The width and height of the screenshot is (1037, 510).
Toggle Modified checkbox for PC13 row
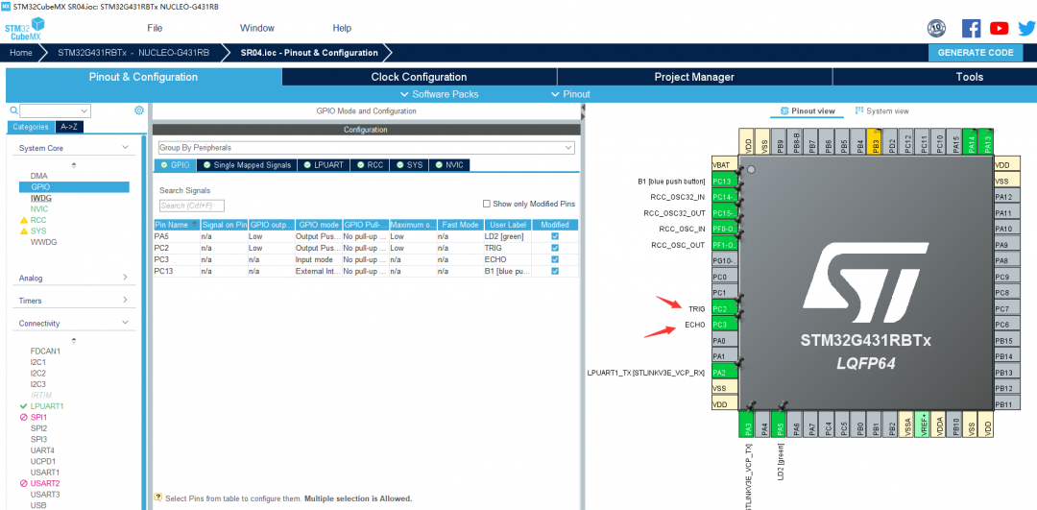(x=555, y=271)
